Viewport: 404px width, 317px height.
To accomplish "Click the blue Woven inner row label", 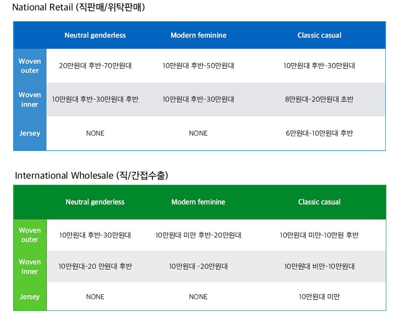I will [30, 99].
